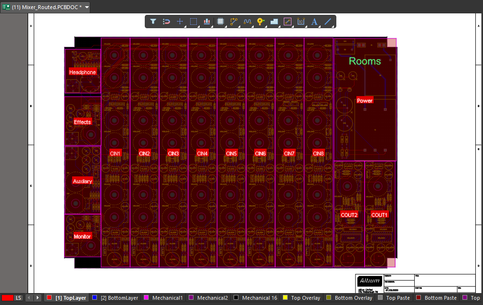Open the snapping magnet options
This screenshot has width=483, height=305.
tap(166, 22)
